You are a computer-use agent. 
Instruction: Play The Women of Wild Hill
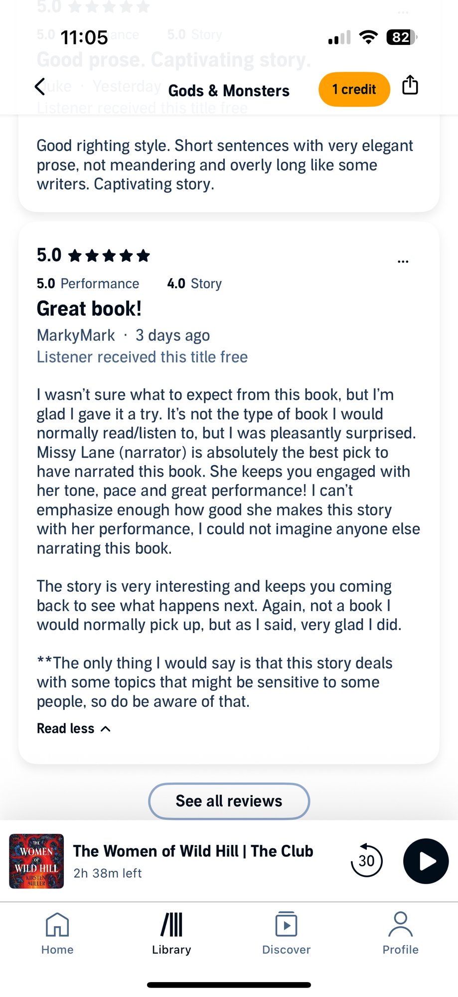(426, 861)
